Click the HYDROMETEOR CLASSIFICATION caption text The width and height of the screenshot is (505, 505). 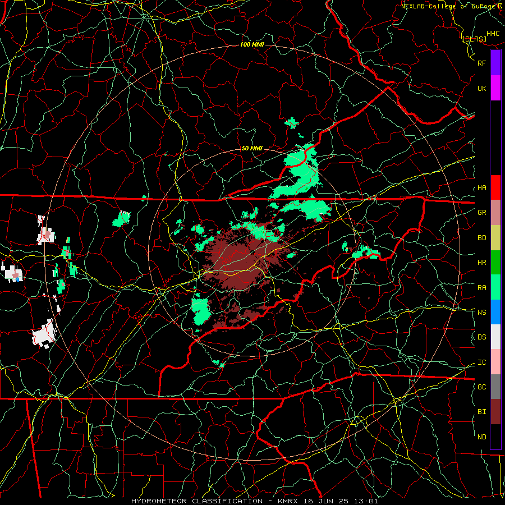[x=197, y=501]
